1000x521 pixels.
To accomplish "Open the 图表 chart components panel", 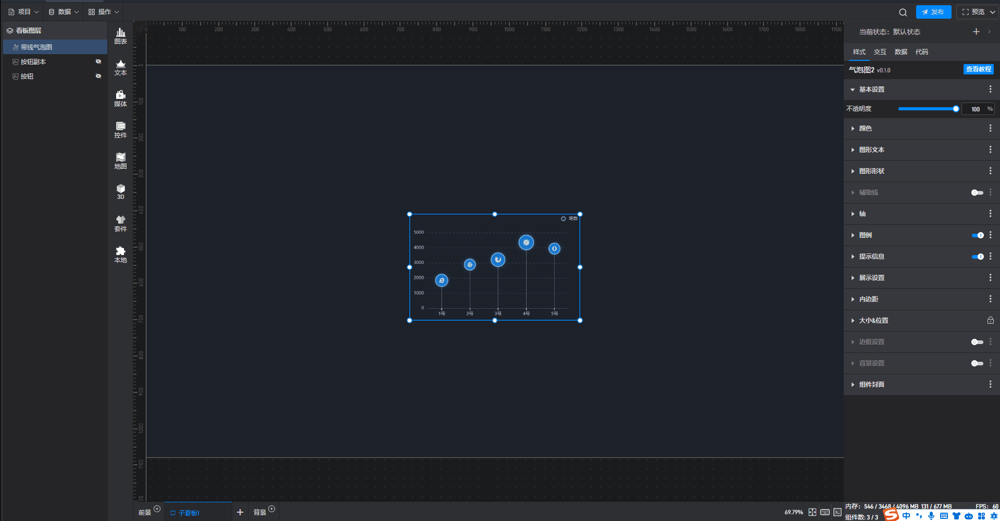I will coord(120,36).
